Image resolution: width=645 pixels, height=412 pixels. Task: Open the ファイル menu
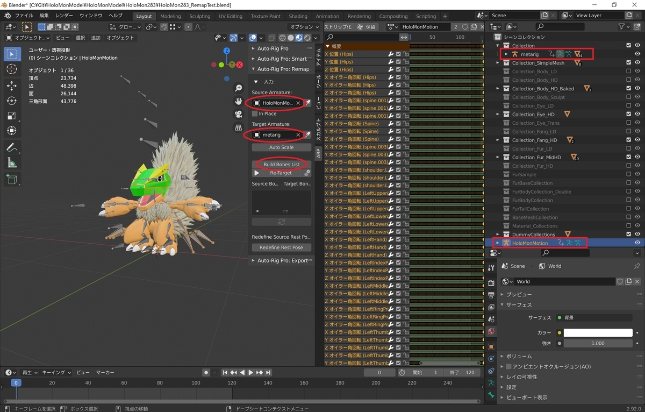click(x=24, y=16)
